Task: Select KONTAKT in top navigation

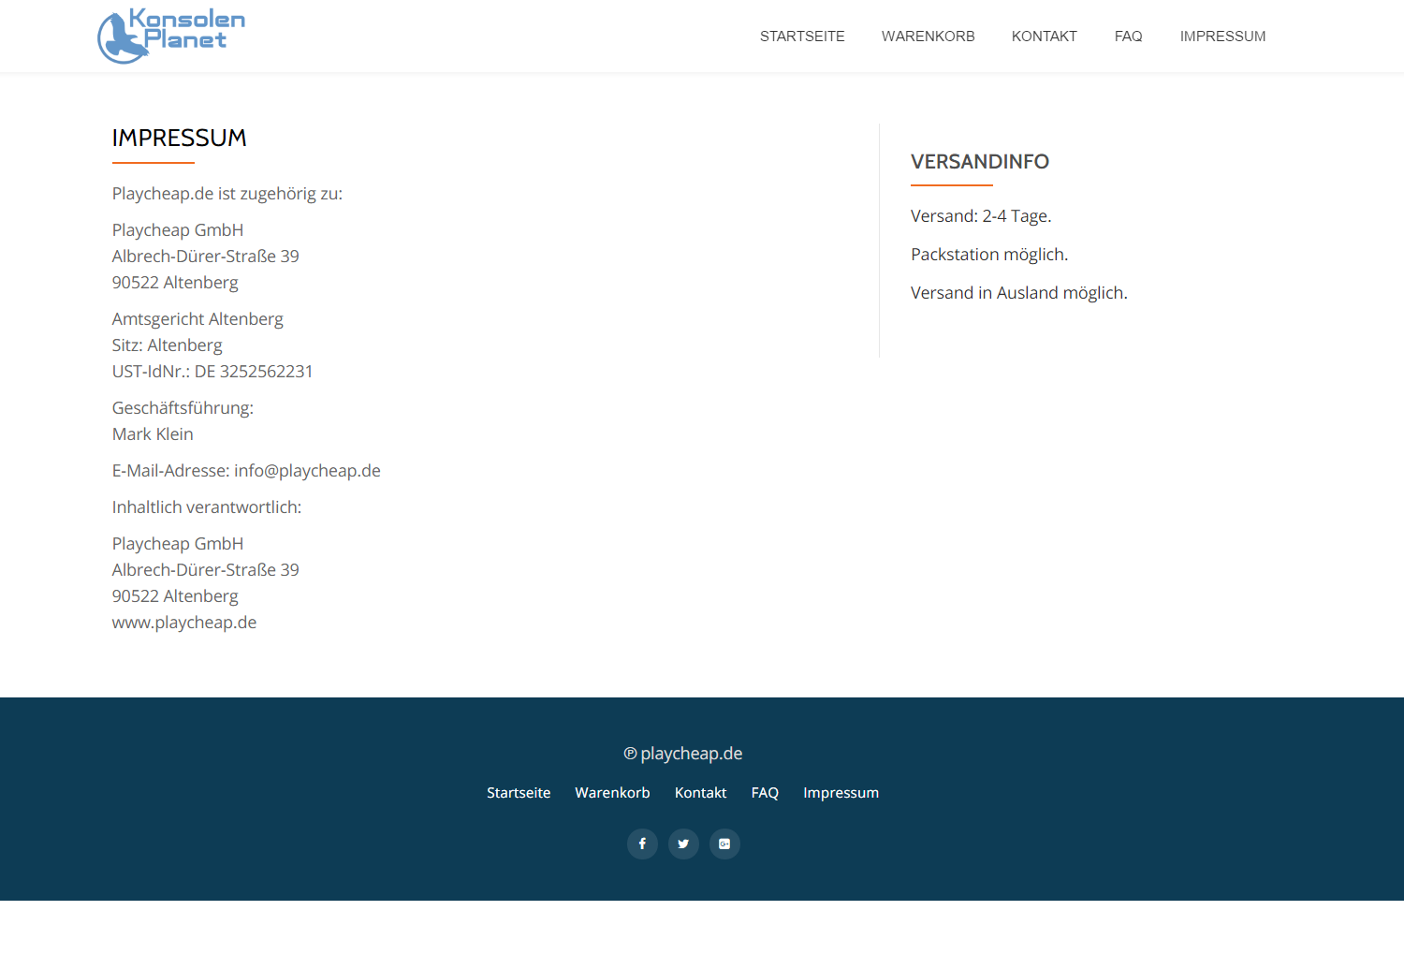Action: coord(1045,37)
